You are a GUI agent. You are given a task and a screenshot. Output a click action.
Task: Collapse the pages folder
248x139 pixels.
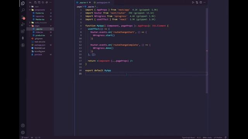30,26
